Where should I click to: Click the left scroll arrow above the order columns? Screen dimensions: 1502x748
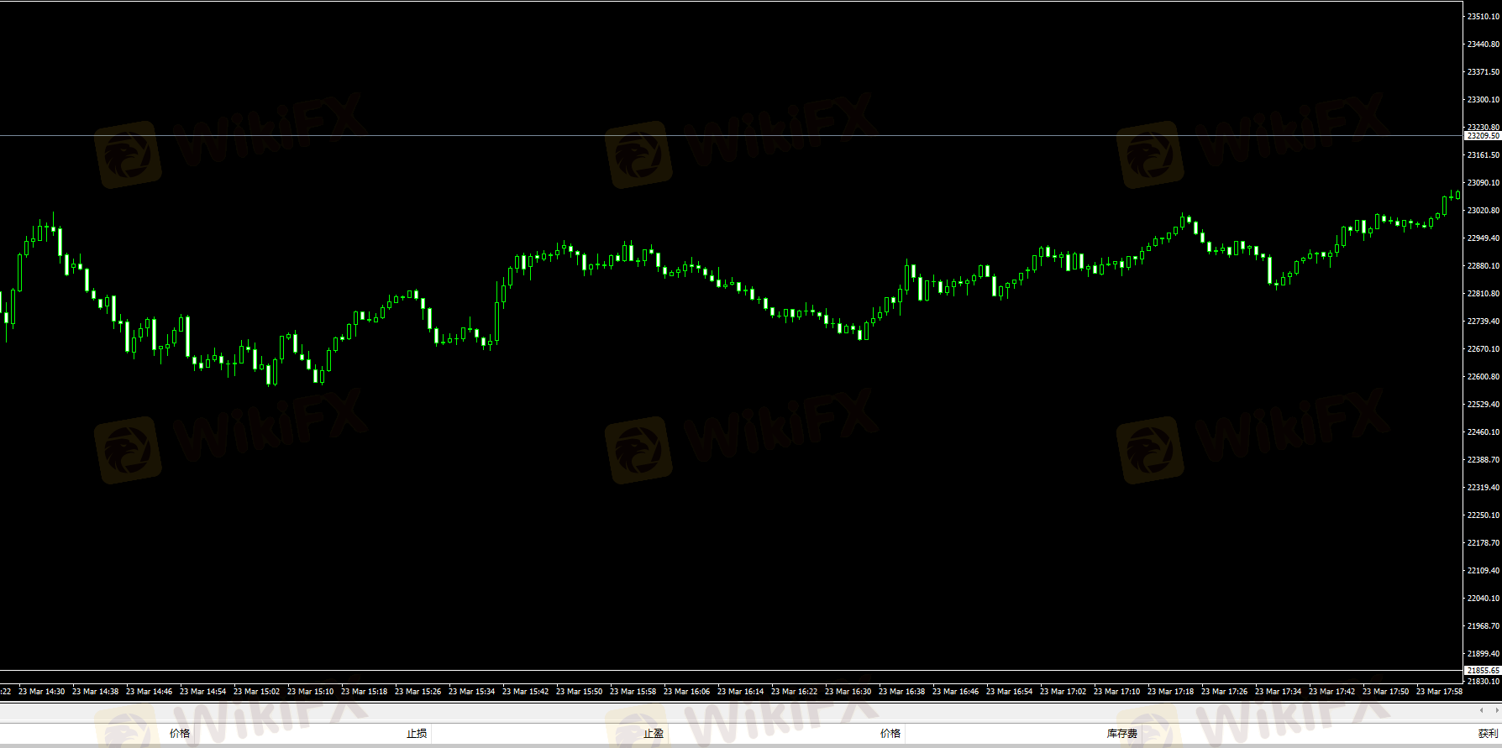pos(1481,710)
